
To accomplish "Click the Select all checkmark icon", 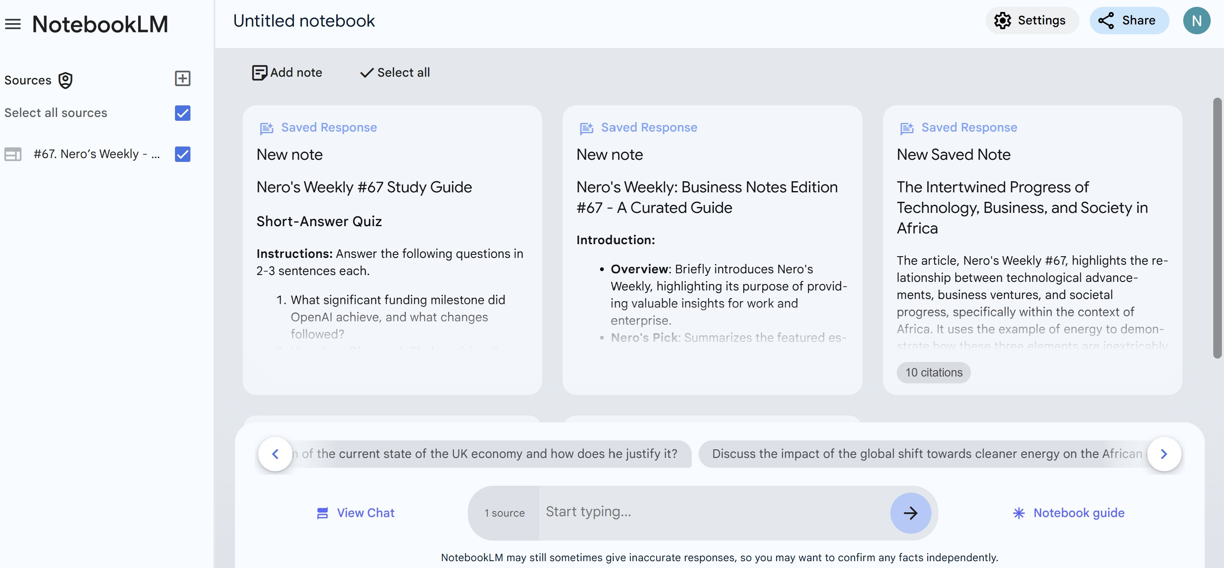I will [366, 72].
